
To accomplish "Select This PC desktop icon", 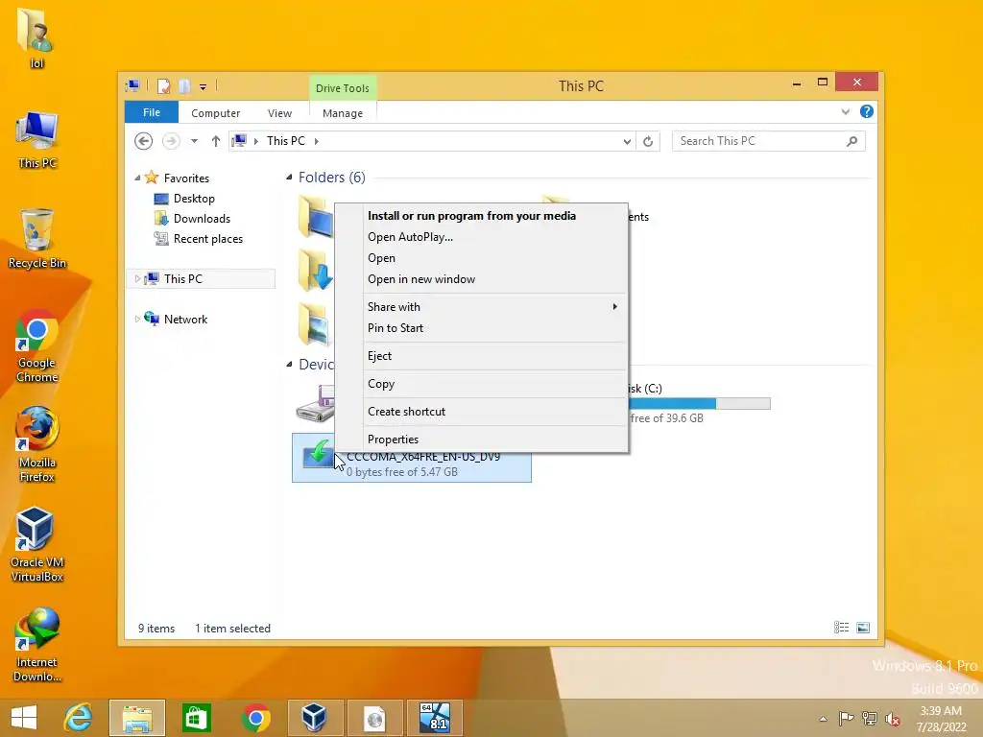I will (x=37, y=139).
